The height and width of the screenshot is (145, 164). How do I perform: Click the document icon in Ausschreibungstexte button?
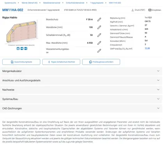[12, 62]
